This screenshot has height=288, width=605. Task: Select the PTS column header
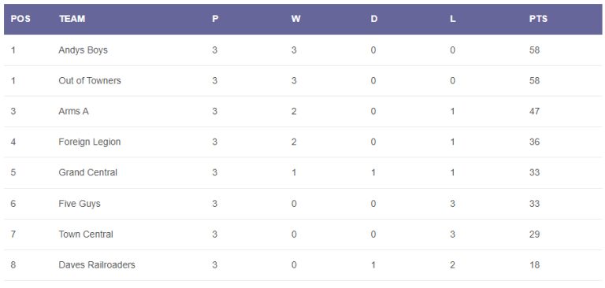pos(538,19)
